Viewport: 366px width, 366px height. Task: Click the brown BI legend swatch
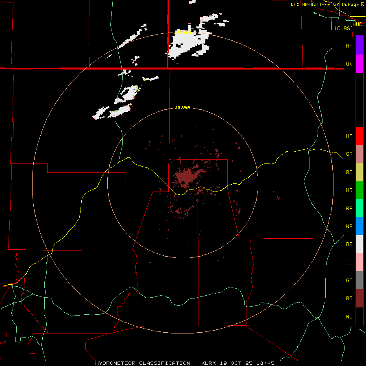point(359,298)
